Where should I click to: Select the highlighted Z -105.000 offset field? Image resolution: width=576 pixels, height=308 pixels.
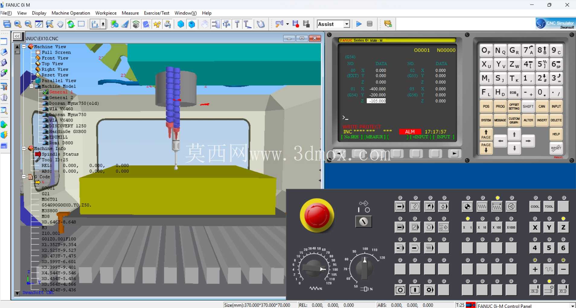[x=376, y=101]
